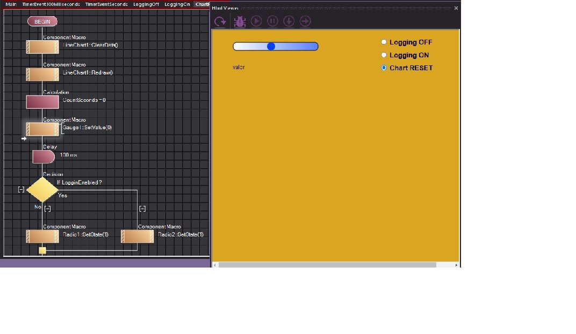Close the Html Viewer panel

coord(456,8)
